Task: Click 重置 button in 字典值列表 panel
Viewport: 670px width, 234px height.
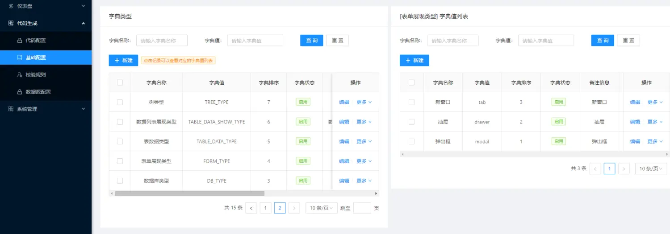Action: [628, 41]
